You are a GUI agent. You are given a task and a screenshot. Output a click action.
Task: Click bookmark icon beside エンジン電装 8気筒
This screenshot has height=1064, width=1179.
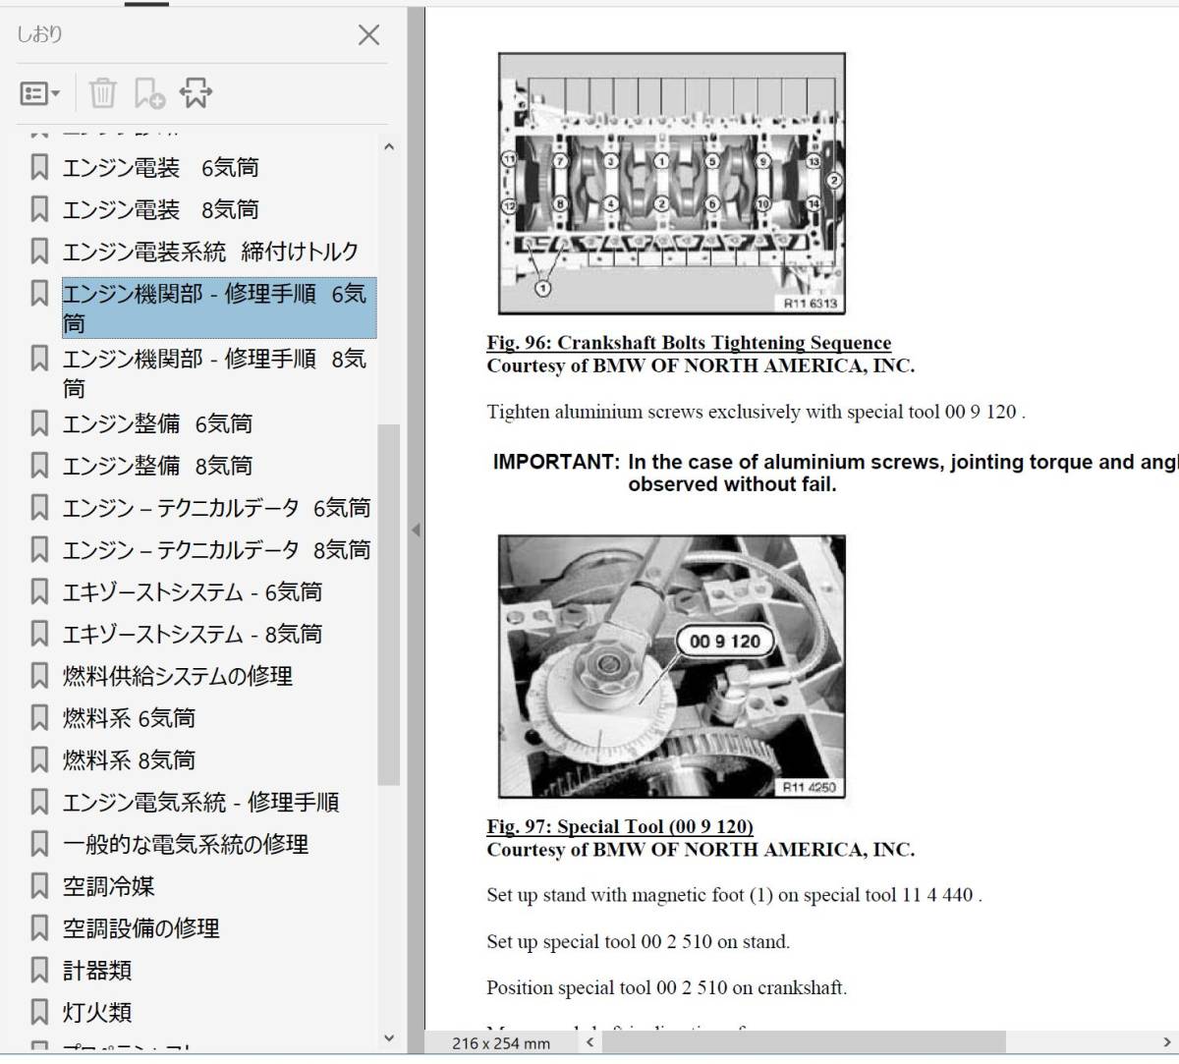pyautogui.click(x=39, y=210)
